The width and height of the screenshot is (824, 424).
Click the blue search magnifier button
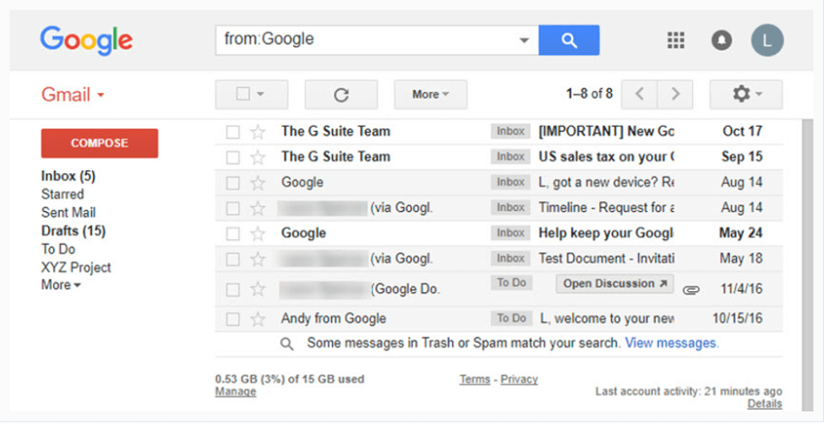coord(569,40)
